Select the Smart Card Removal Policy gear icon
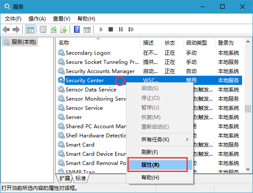This screenshot has height=193, width=253. click(61, 163)
